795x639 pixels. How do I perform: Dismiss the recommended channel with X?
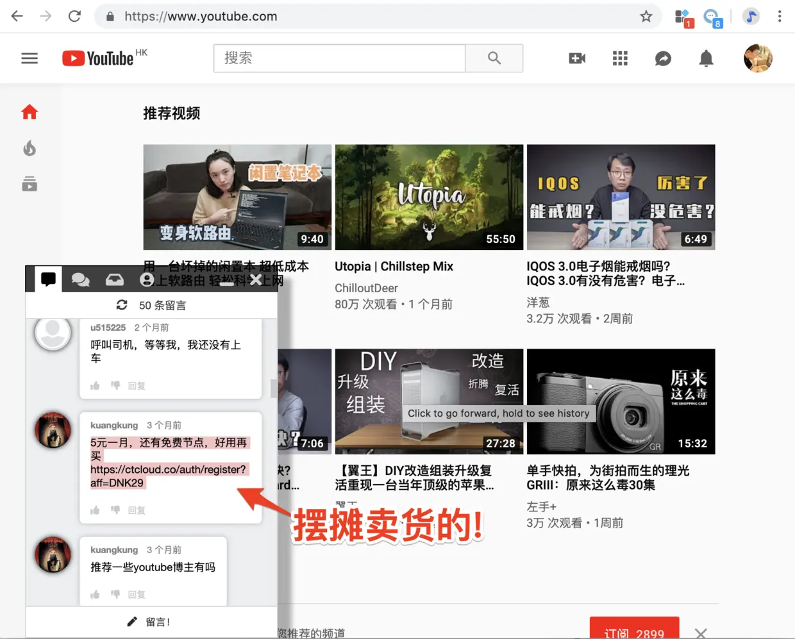coord(701,633)
